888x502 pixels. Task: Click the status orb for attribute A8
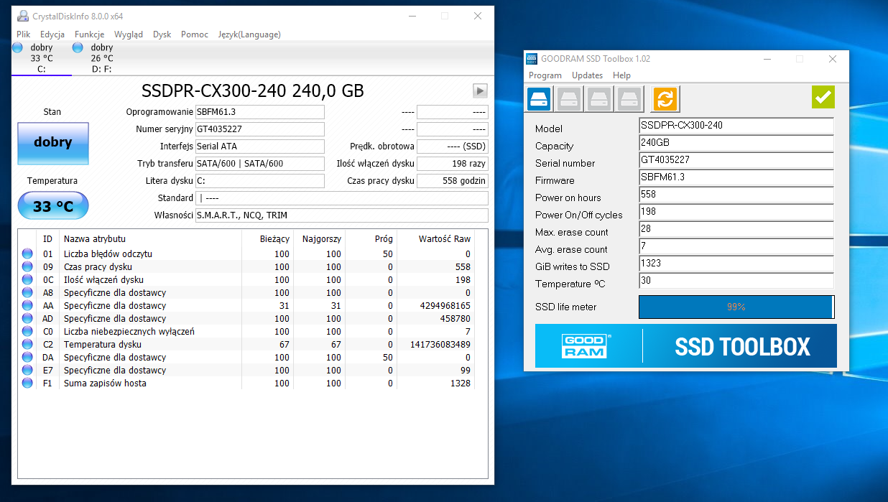coord(27,292)
